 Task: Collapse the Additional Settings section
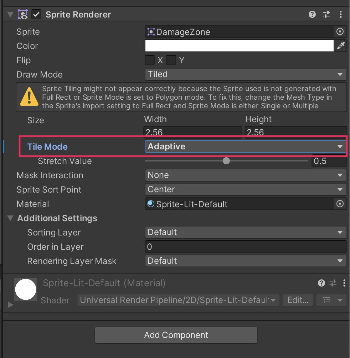(x=11, y=218)
